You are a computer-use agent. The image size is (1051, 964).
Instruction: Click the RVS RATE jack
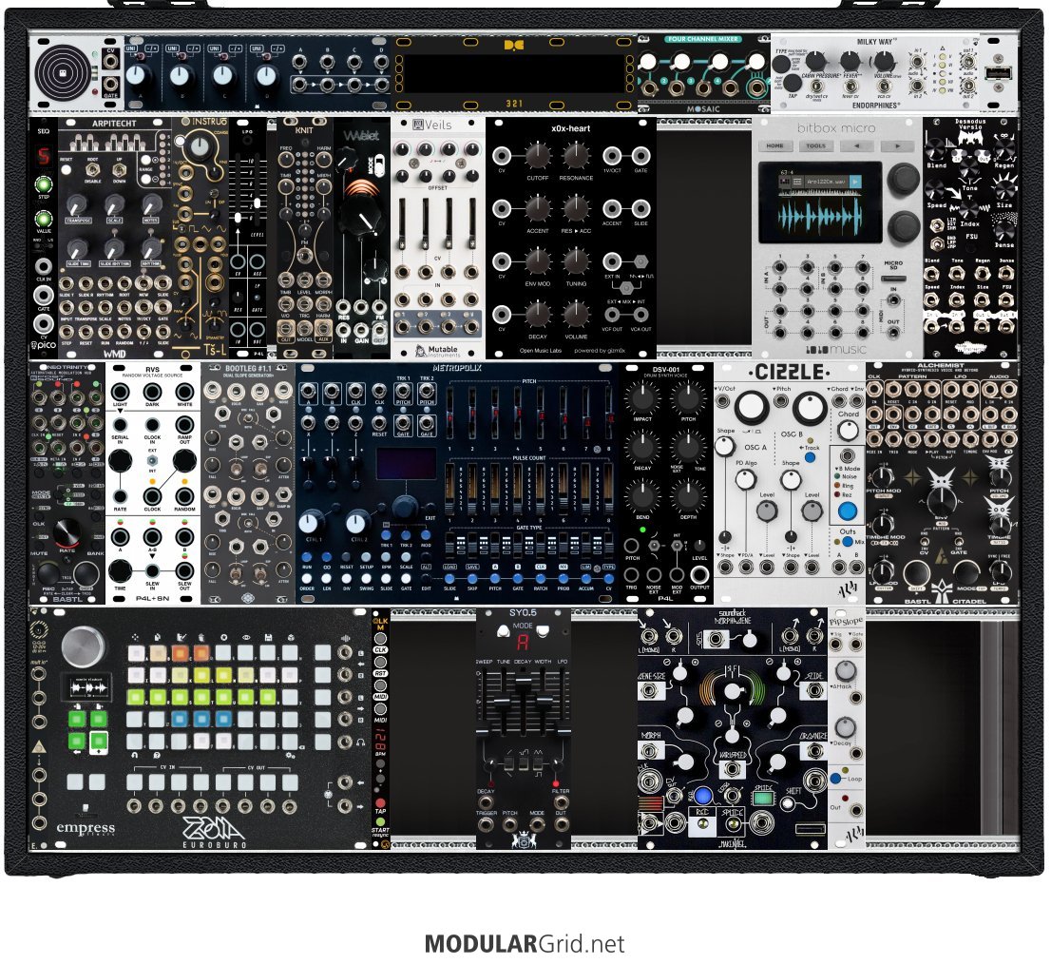[x=120, y=497]
